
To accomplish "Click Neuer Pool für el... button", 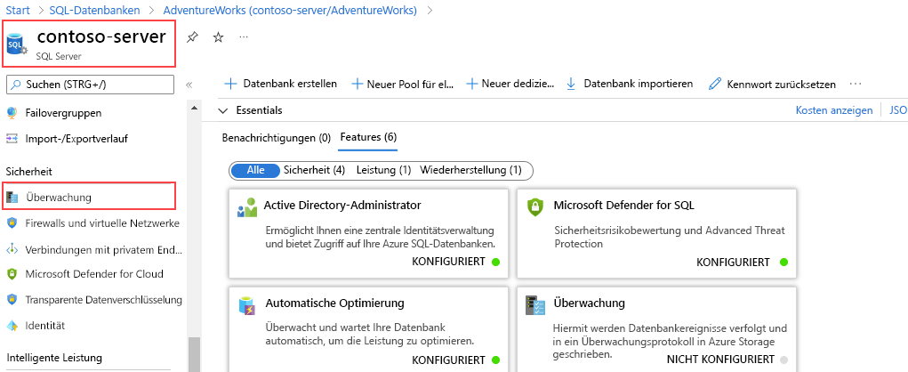I will tap(403, 84).
